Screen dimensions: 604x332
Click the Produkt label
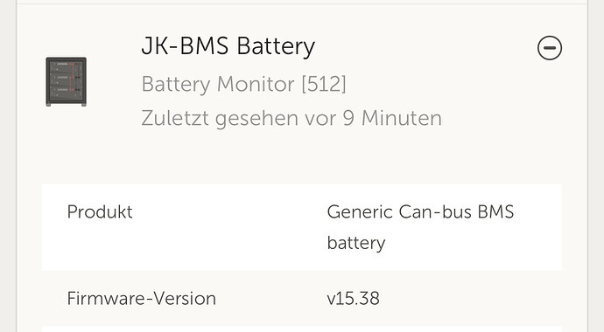click(x=100, y=211)
